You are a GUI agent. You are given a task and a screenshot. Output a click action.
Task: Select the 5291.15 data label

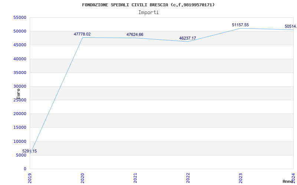[x=30, y=151]
